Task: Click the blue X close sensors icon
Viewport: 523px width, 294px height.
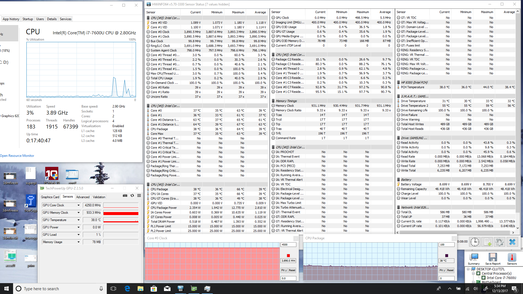Action: (x=512, y=242)
